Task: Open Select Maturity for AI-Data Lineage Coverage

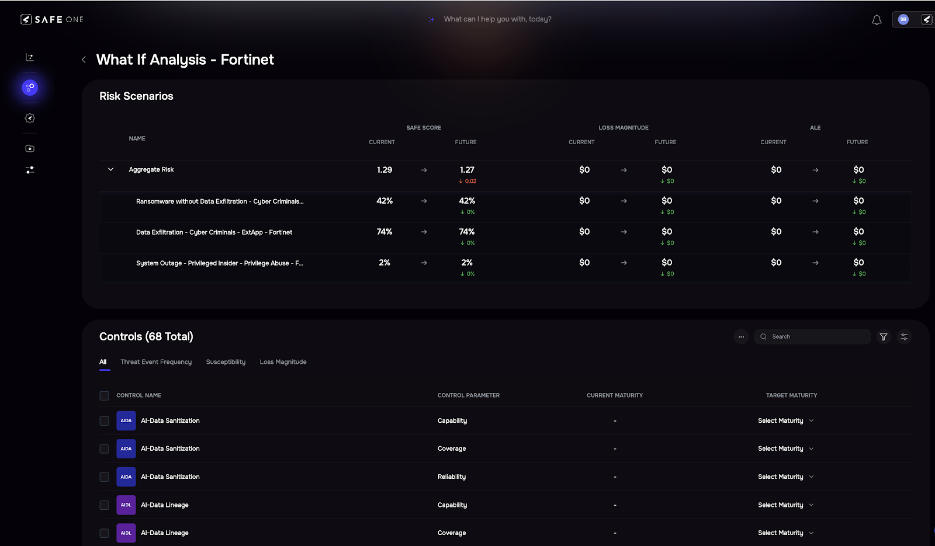Action: 785,533
